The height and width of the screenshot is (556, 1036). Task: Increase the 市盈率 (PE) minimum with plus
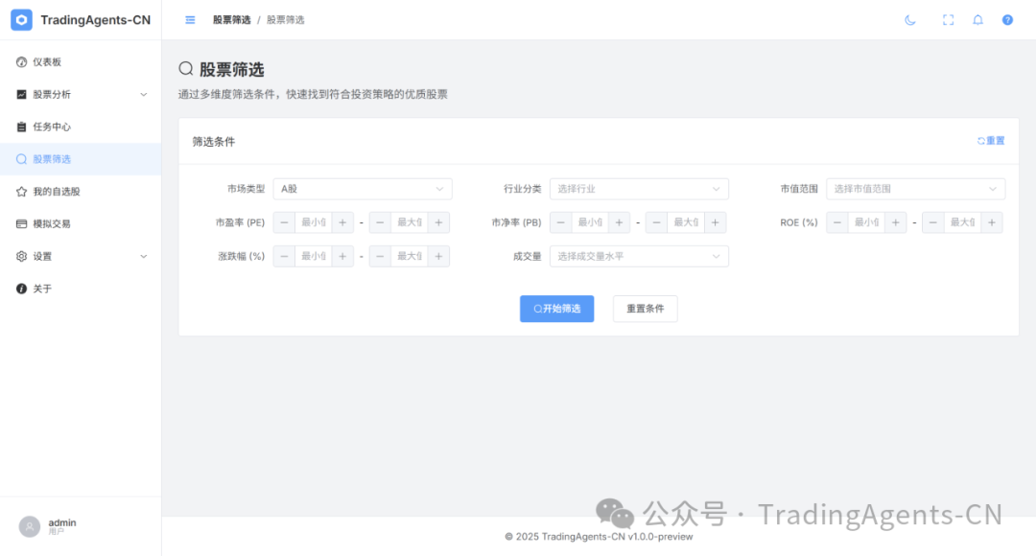342,222
